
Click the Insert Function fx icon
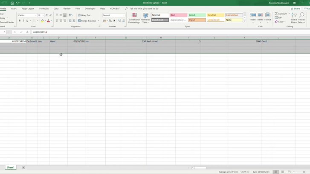point(27,32)
